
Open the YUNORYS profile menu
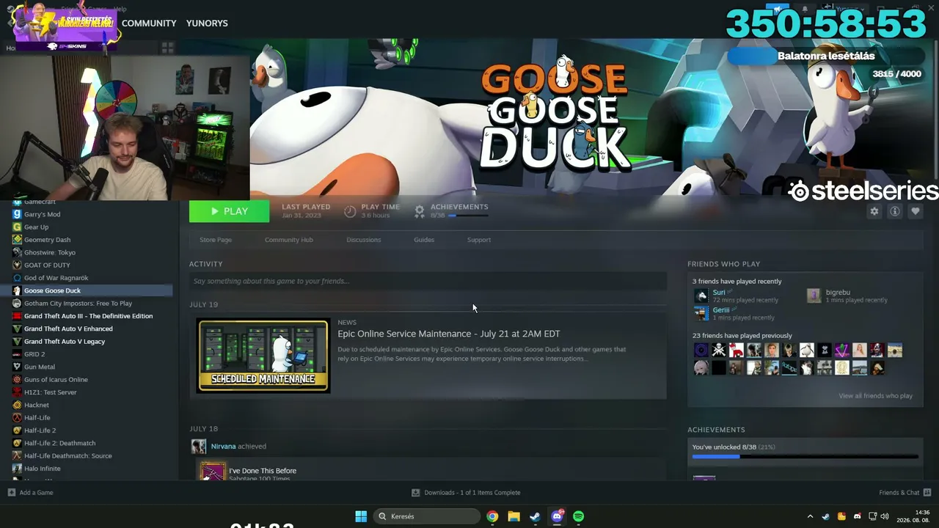[x=207, y=23]
